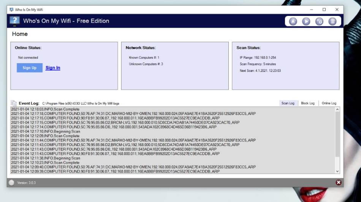Click the event log scrollbar down arrow
The image size is (361, 202).
(x=337, y=171)
